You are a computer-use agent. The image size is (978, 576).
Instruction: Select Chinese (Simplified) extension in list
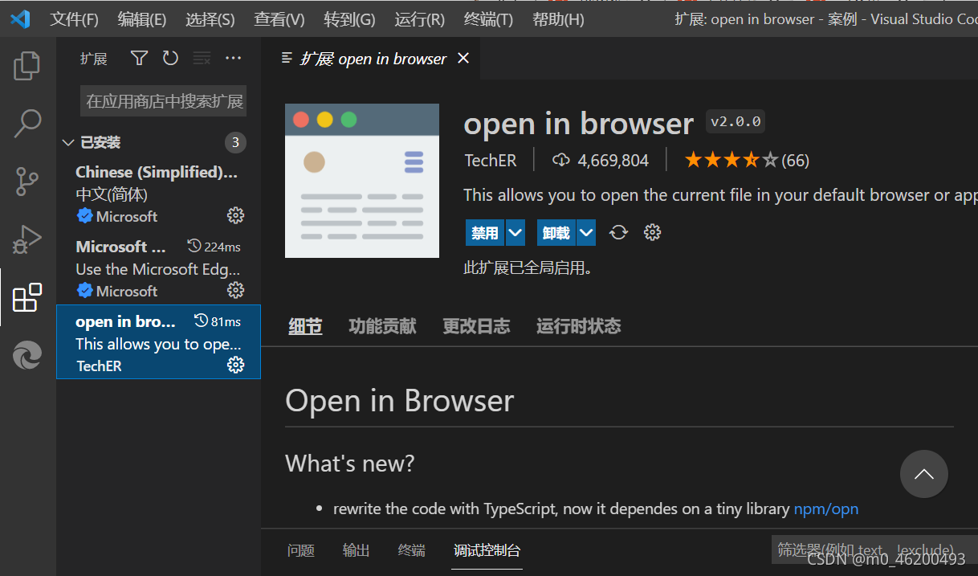point(158,194)
